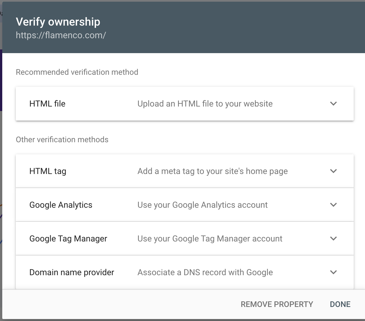Click the DONE button
The height and width of the screenshot is (321, 365).
pos(340,304)
